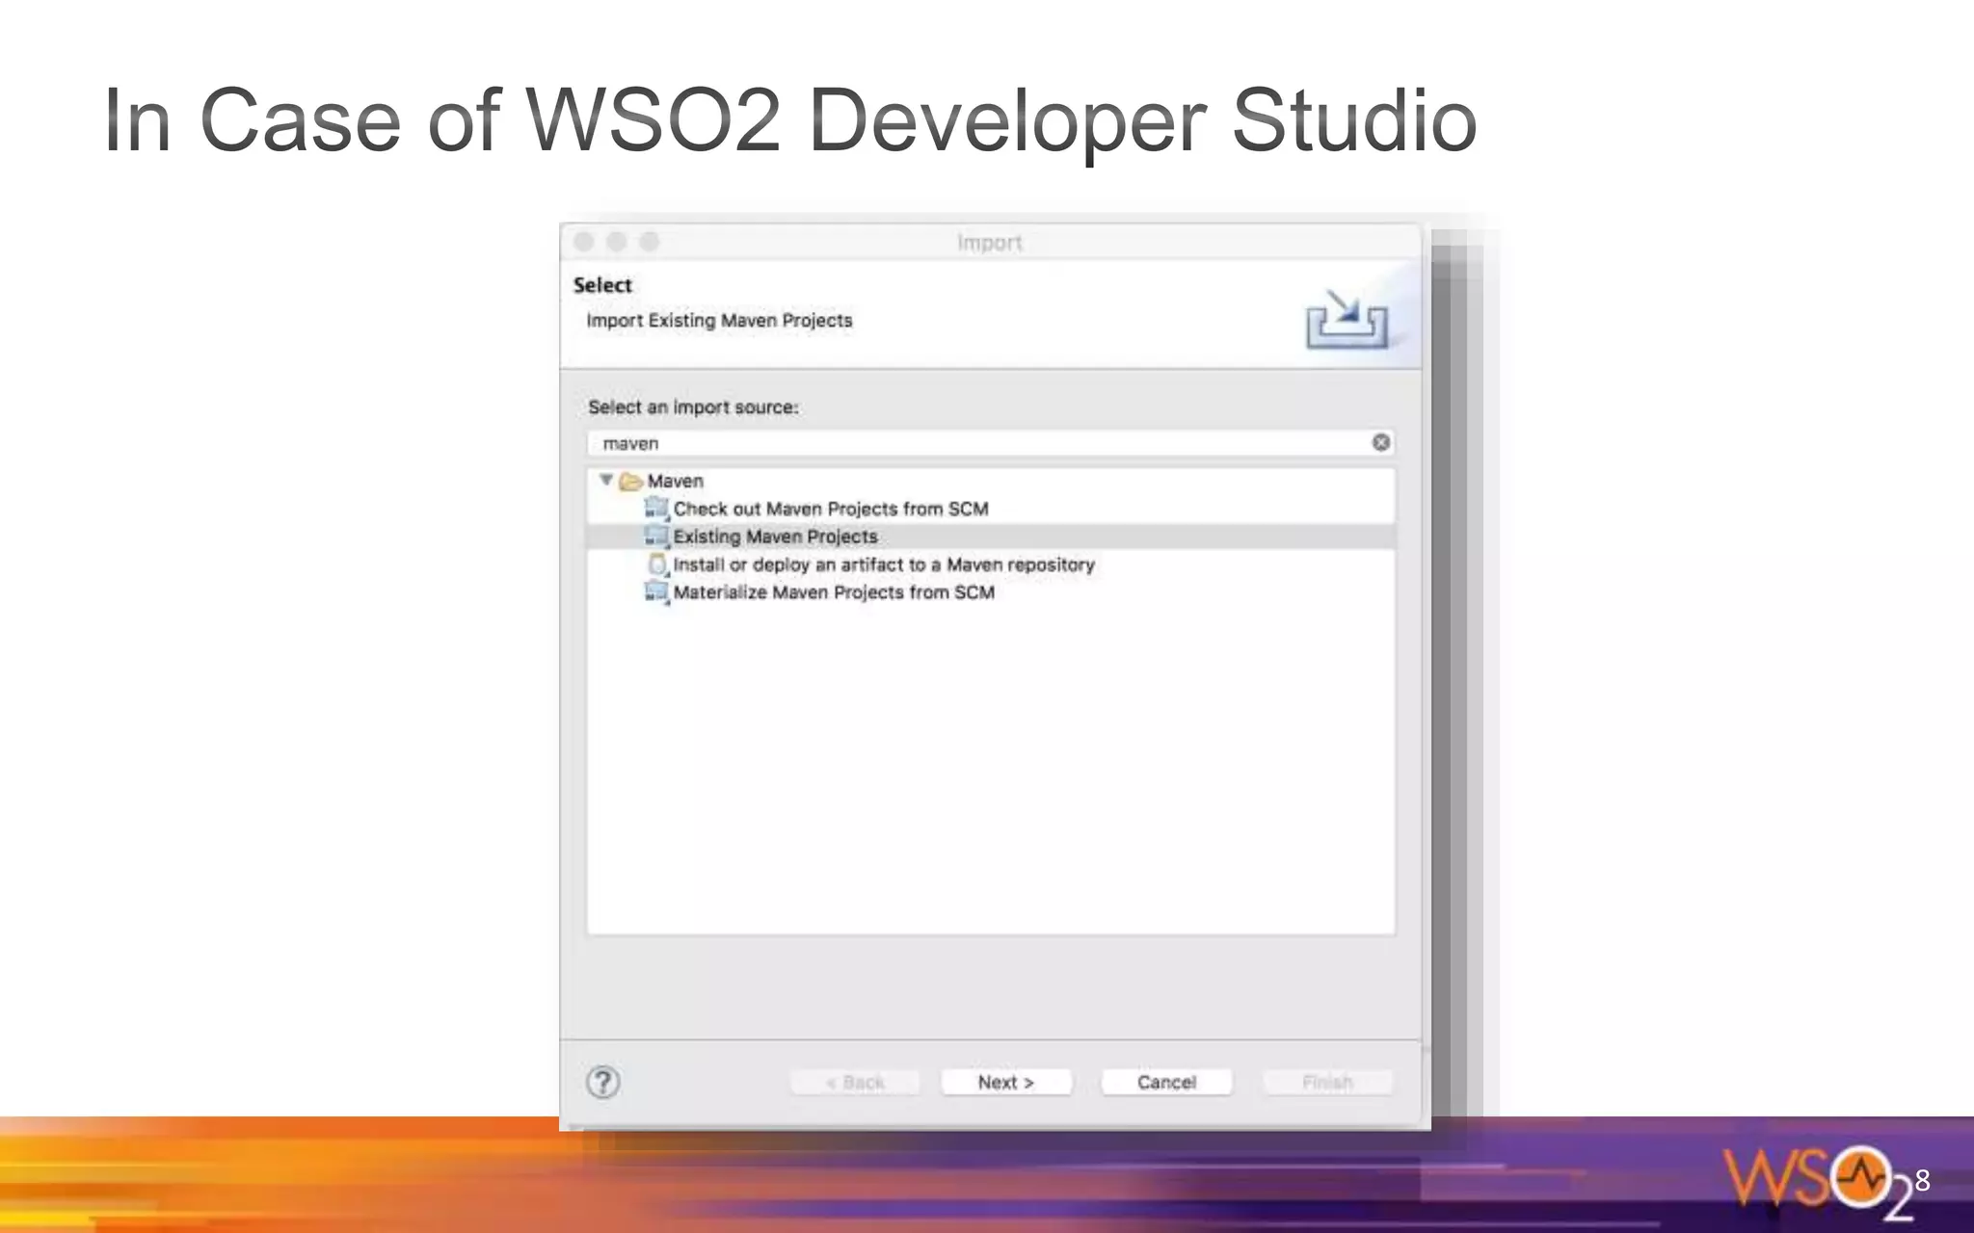The image size is (1974, 1233).
Task: Select Install or deploy an artifact entry
Action: point(883,564)
